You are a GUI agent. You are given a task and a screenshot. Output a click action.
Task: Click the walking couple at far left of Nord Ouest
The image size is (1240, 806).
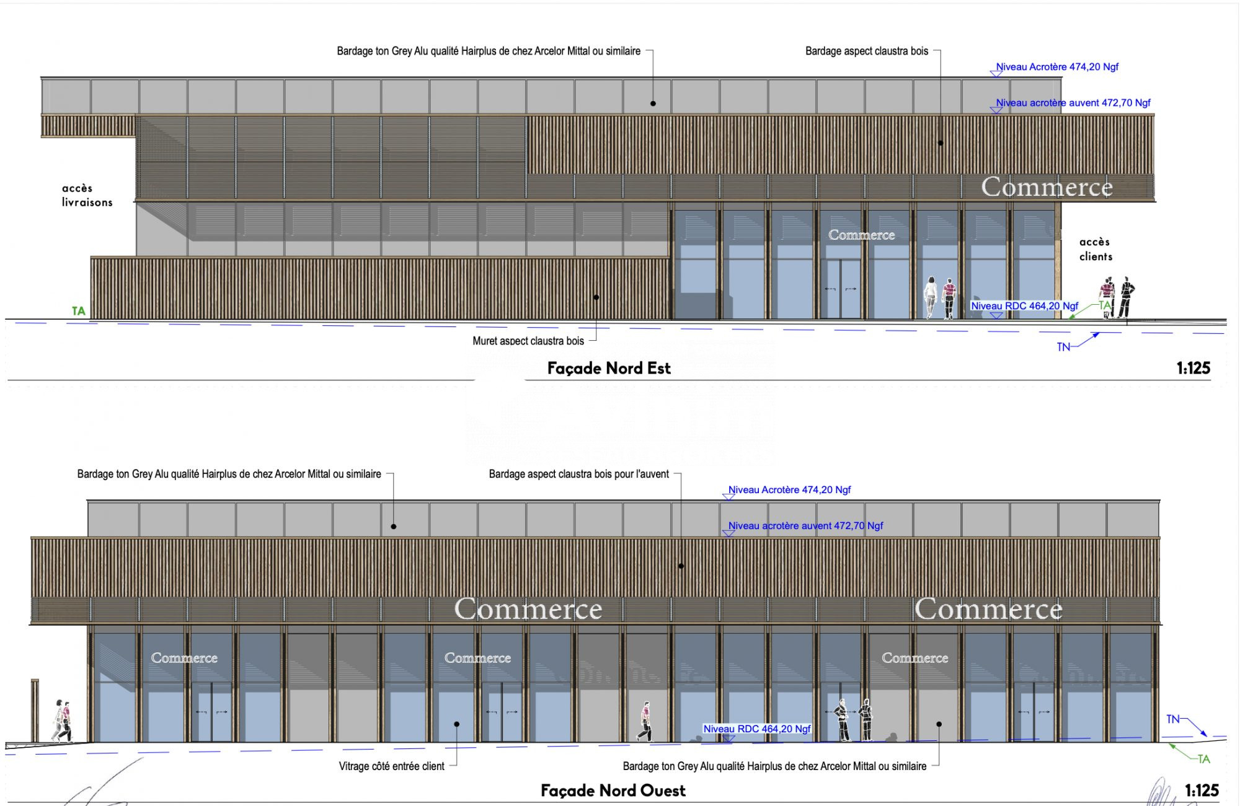pyautogui.click(x=63, y=721)
